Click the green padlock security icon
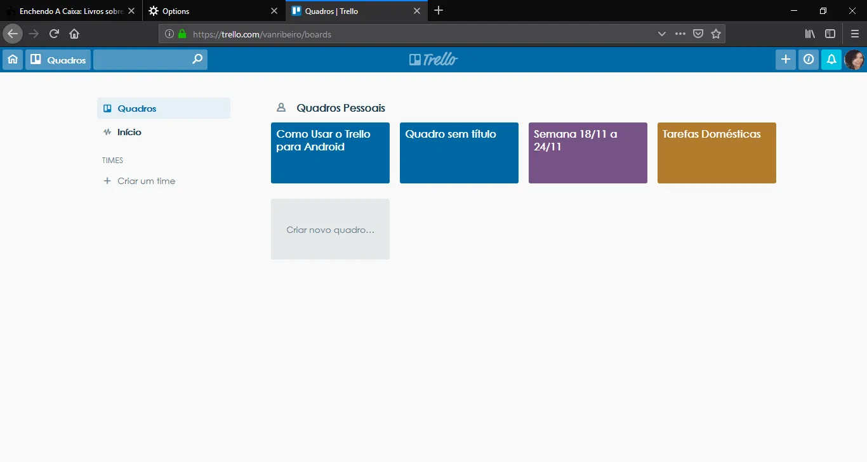Screen dimensions: 867x462 (182, 34)
